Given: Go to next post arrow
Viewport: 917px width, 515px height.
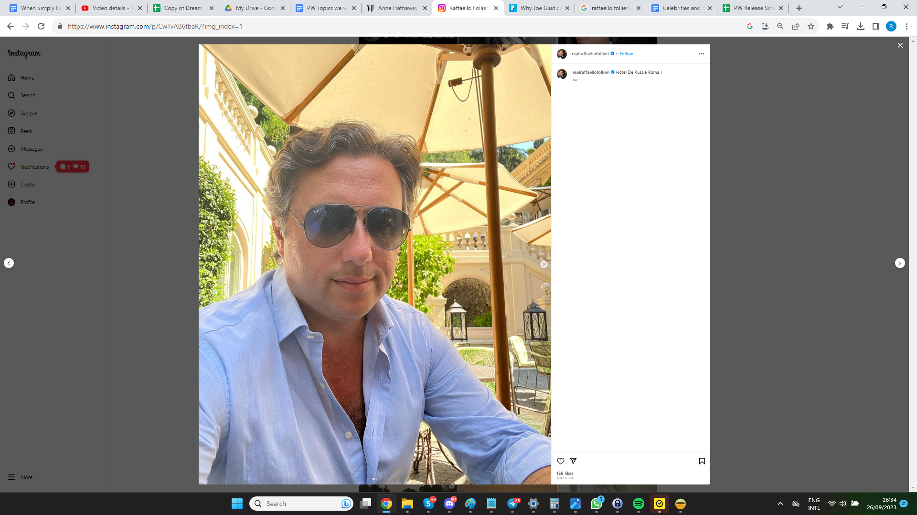Looking at the screenshot, I should coord(900,263).
